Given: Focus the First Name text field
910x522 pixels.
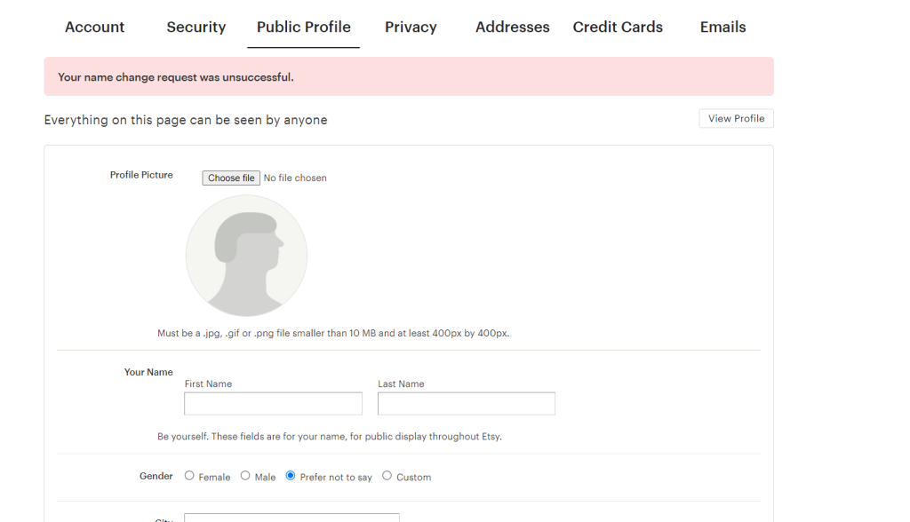Looking at the screenshot, I should click(273, 404).
